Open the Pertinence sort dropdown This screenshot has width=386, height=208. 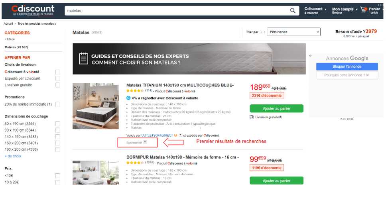293,32
